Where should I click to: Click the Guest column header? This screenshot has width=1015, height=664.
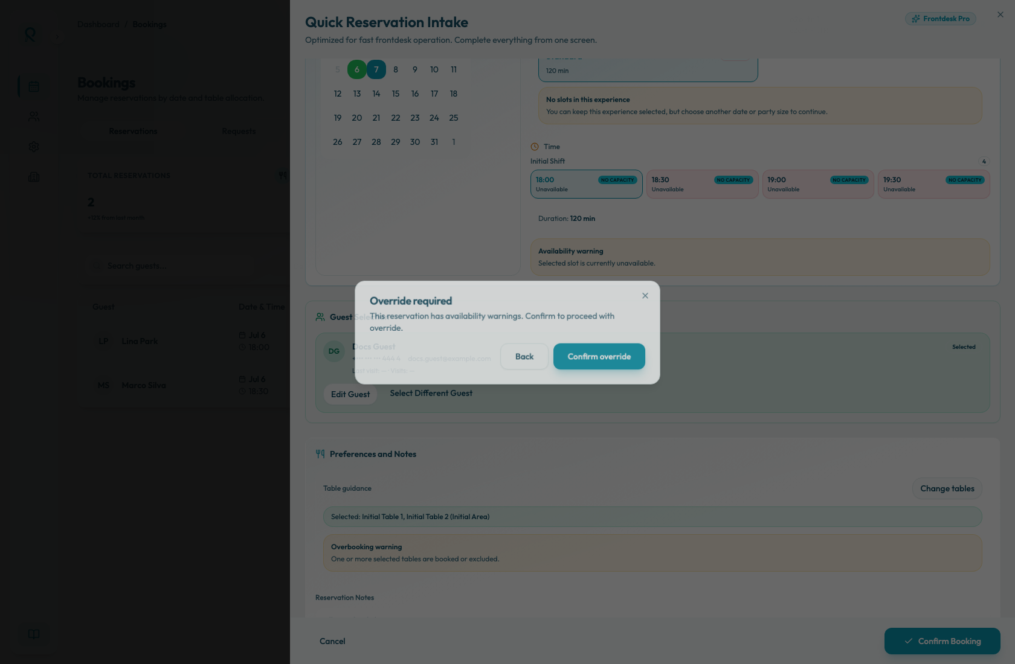(103, 307)
